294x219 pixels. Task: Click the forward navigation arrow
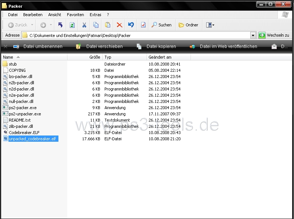(x=43, y=25)
